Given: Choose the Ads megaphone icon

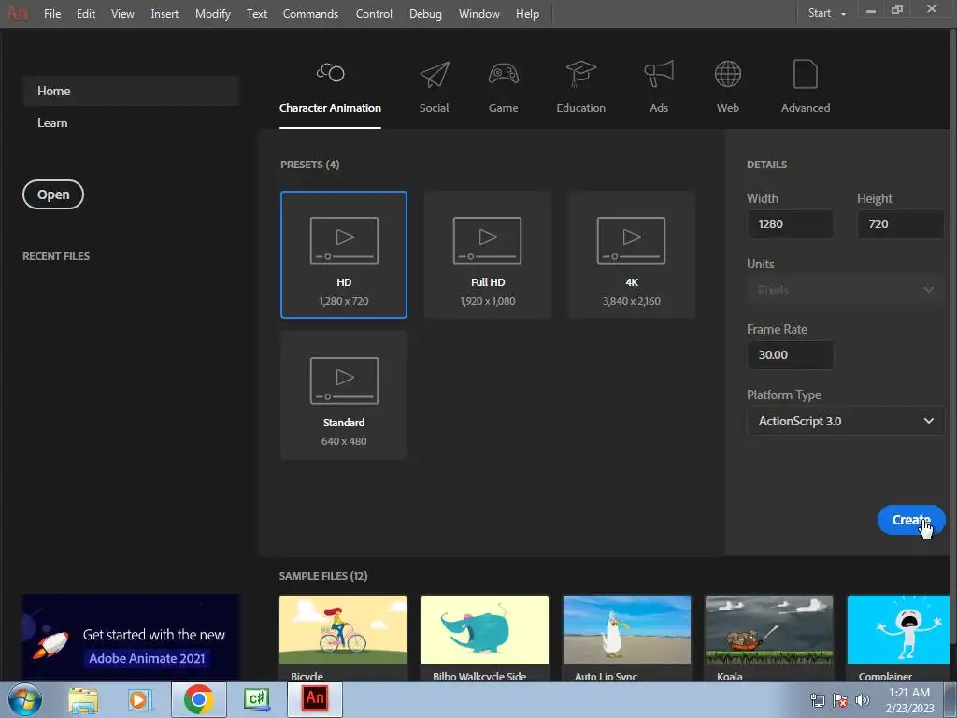Looking at the screenshot, I should pos(659,74).
